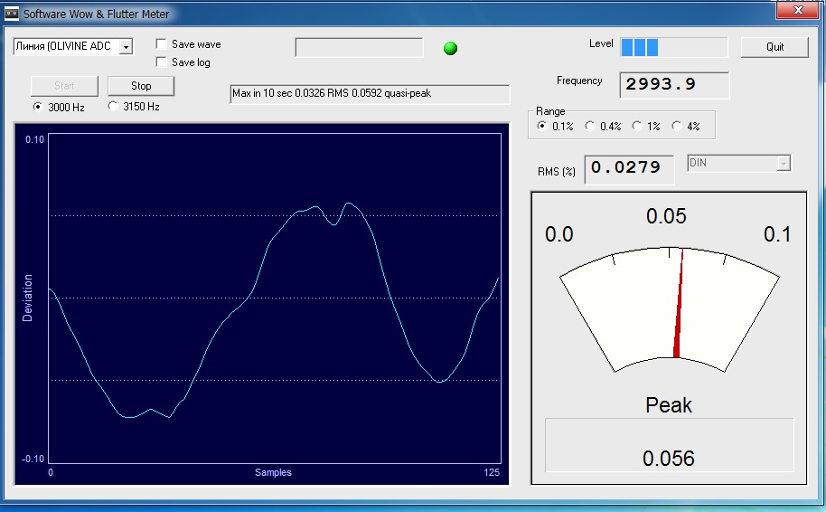Choose the 0.4% range option
This screenshot has width=826, height=512.
click(589, 126)
